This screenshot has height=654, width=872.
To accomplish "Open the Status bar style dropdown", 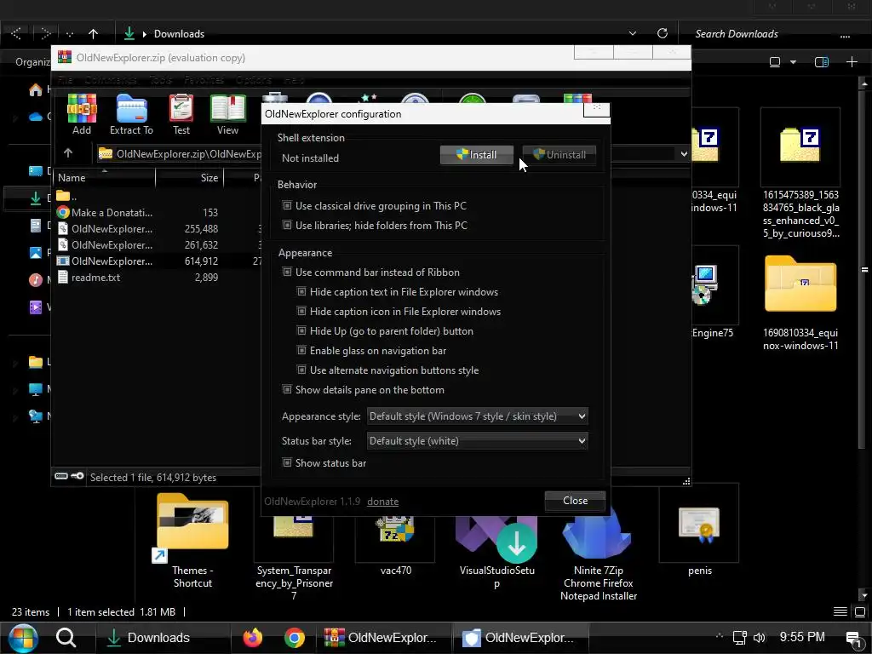I will (x=477, y=441).
